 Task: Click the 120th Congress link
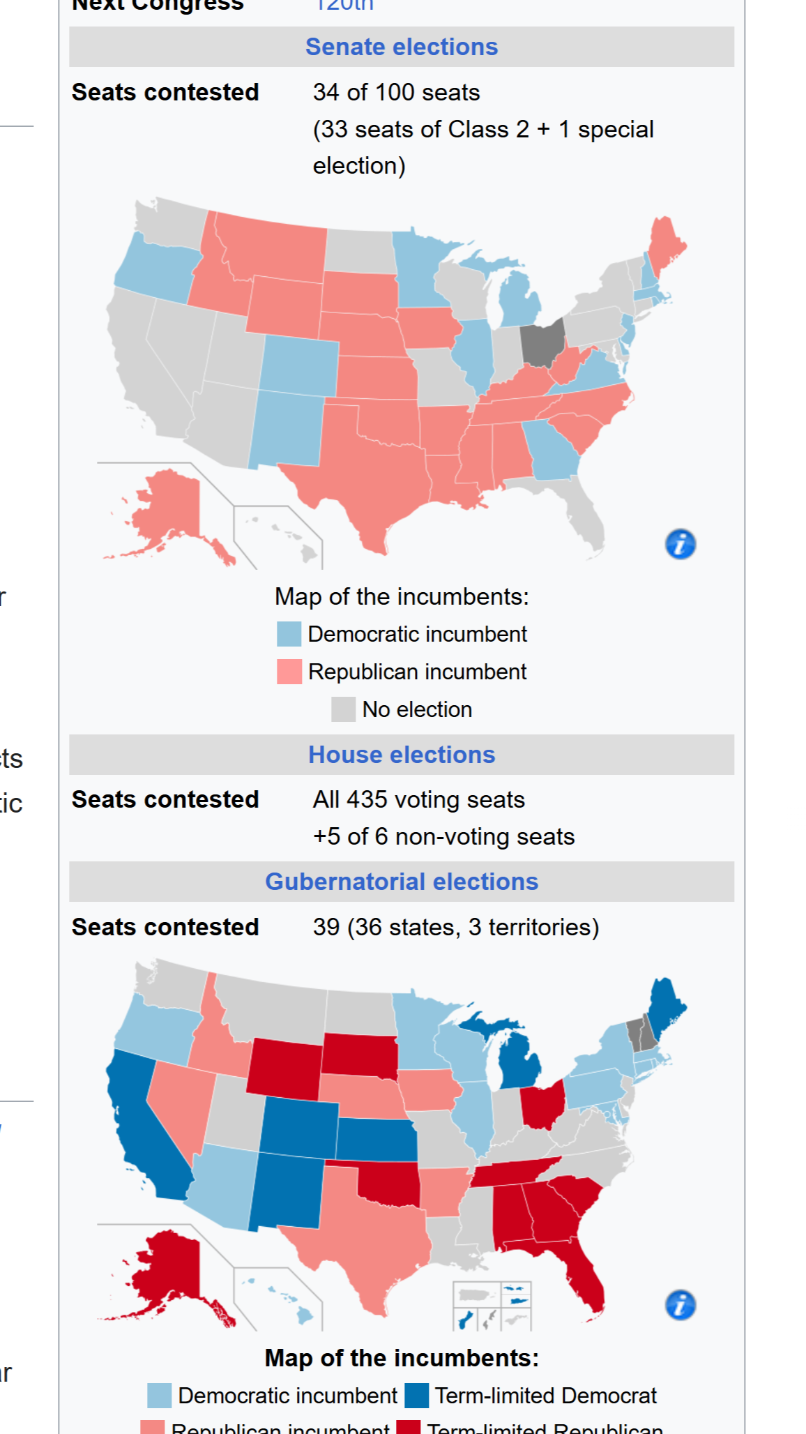click(x=344, y=6)
